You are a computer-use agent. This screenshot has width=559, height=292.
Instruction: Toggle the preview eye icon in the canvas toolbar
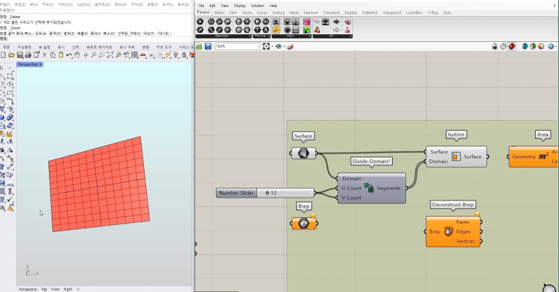pyautogui.click(x=278, y=46)
